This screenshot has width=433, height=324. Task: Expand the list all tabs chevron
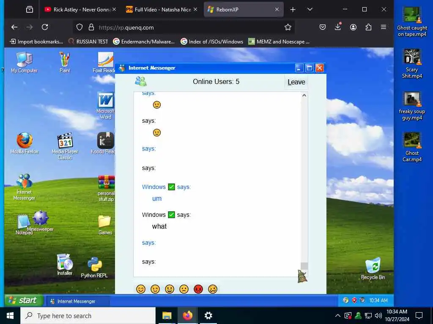(310, 9)
